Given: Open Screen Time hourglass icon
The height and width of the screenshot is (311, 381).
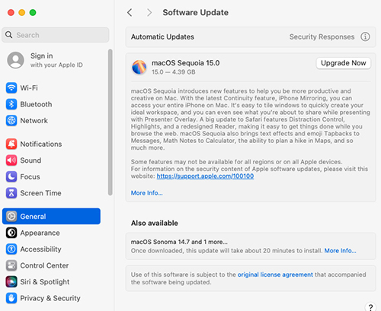Looking at the screenshot, I should point(11,193).
